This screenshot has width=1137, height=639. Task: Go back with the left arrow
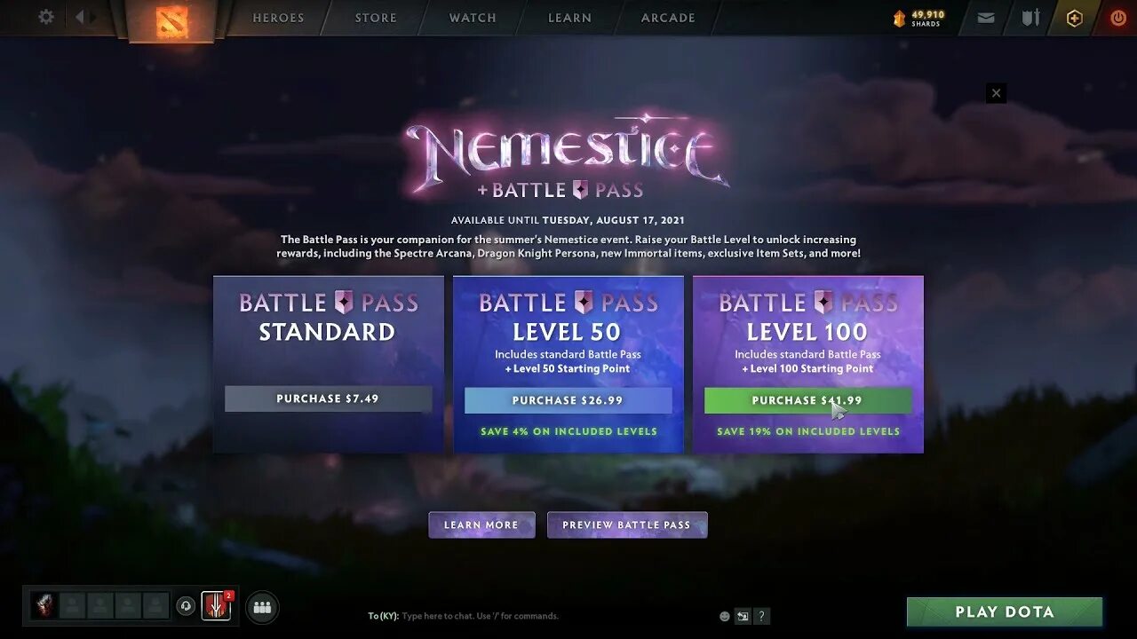click(x=80, y=17)
